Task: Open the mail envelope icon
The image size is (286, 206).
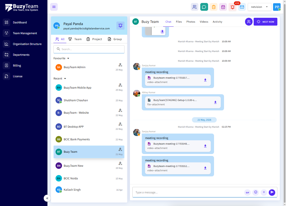Action: point(242,7)
